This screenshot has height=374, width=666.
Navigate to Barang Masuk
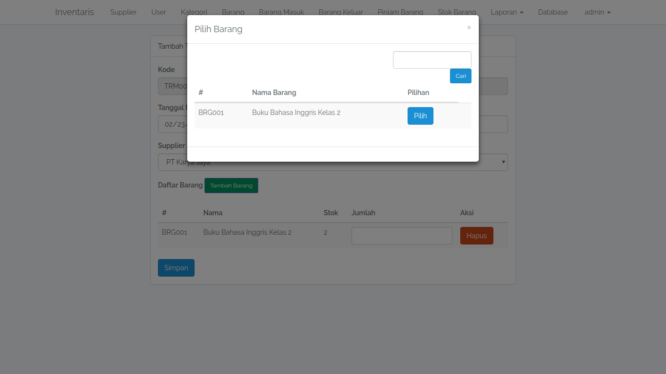point(282,12)
